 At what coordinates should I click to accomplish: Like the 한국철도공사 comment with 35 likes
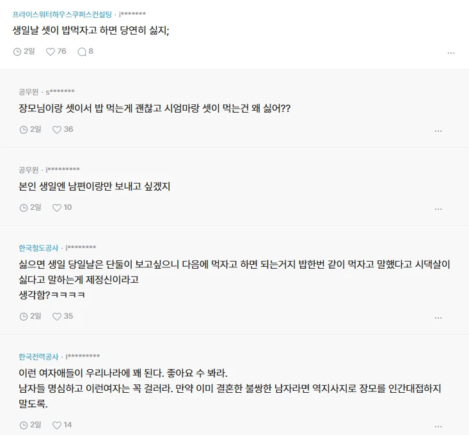coord(57,316)
